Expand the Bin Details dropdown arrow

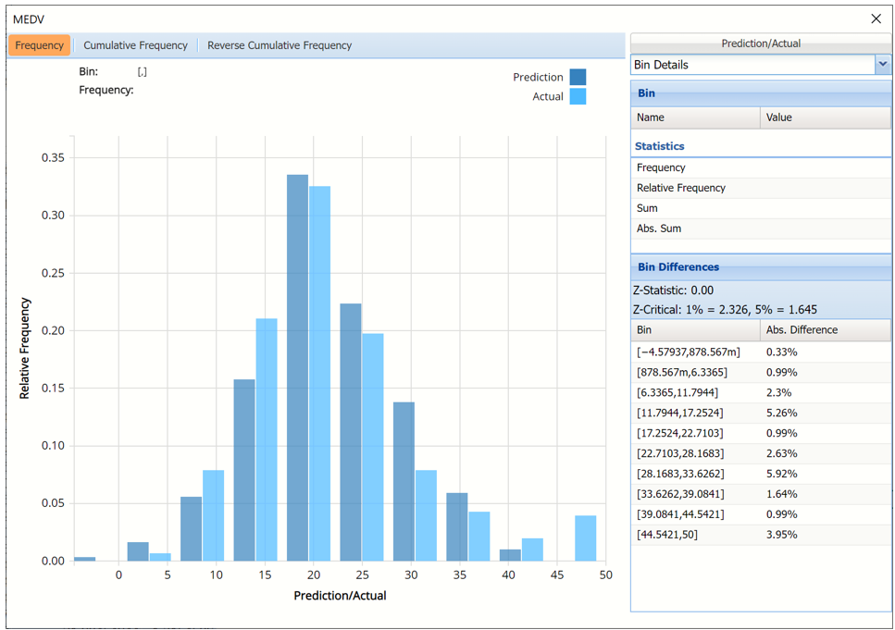pyautogui.click(x=882, y=65)
